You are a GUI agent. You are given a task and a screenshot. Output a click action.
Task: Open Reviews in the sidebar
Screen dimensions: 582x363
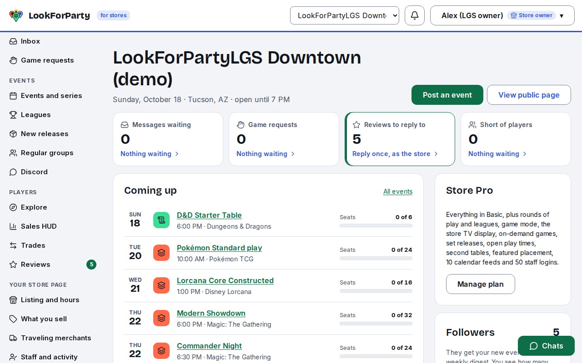[x=53, y=265]
